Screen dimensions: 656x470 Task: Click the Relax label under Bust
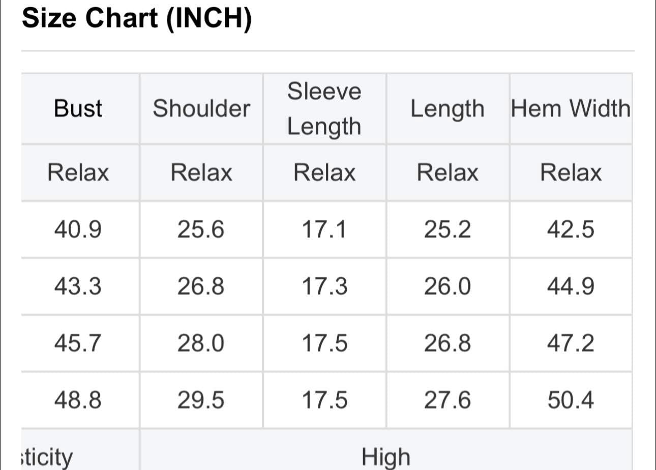[x=78, y=172]
